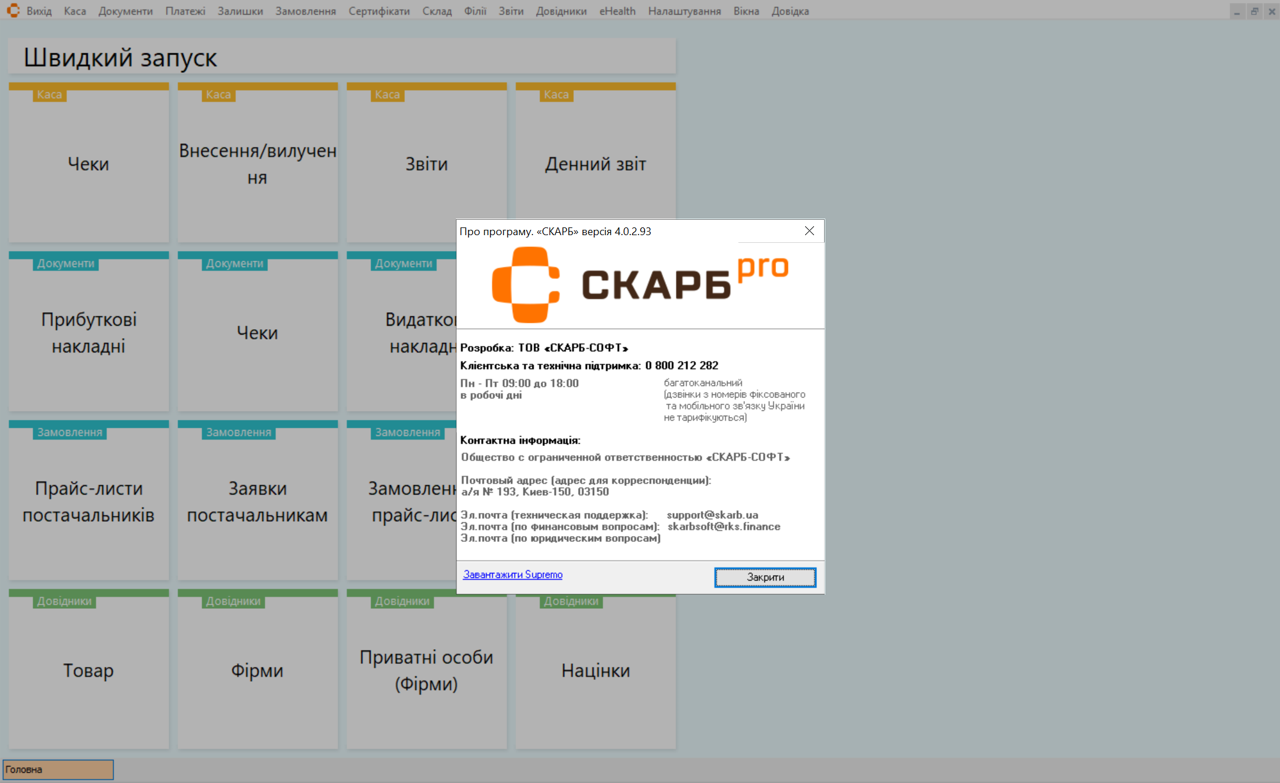The width and height of the screenshot is (1280, 783).
Task: Click the SKARB pro logo image
Action: click(640, 285)
